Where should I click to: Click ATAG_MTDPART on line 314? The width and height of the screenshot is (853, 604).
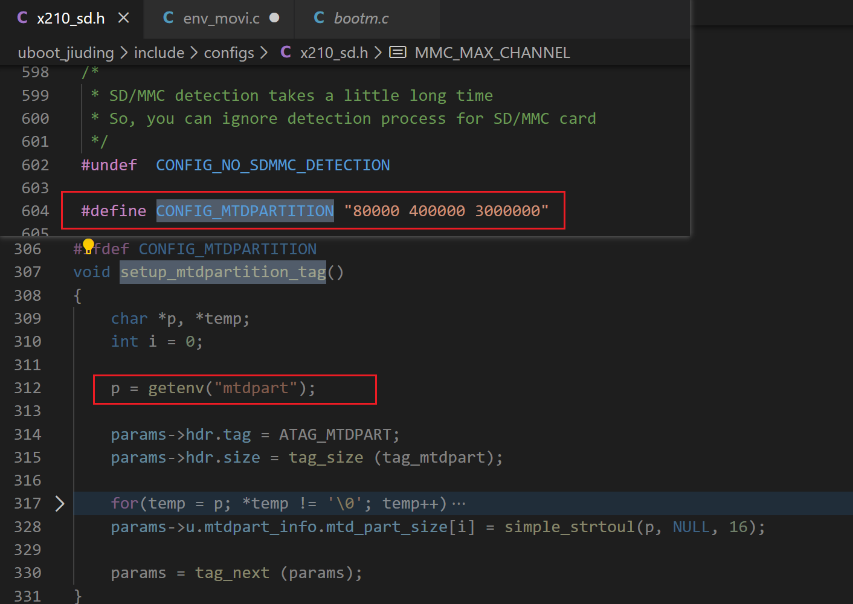335,434
